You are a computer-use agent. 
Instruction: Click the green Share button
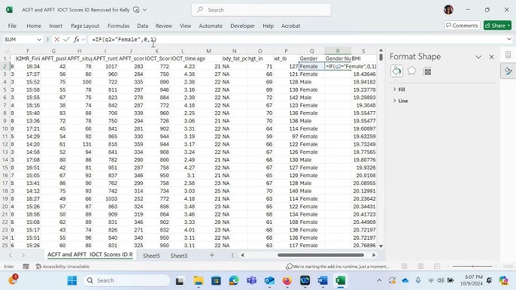coord(497,26)
